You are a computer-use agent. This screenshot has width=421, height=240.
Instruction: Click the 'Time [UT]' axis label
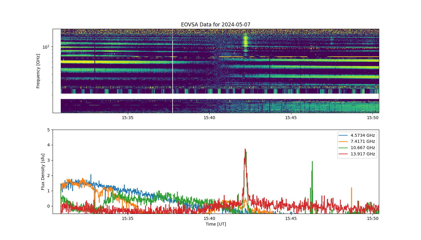click(x=216, y=224)
